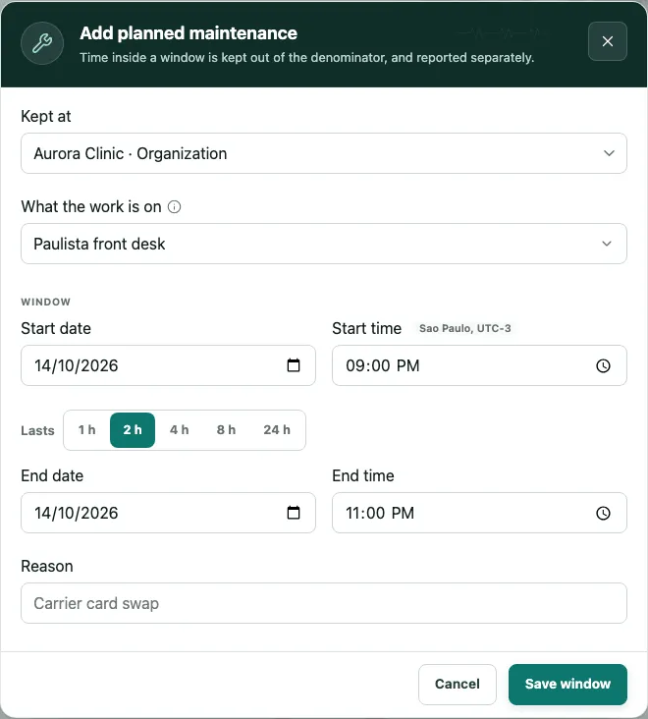Click the subtitle about time kept out of denominator
Viewport: 648px width, 719px height.
click(x=307, y=58)
